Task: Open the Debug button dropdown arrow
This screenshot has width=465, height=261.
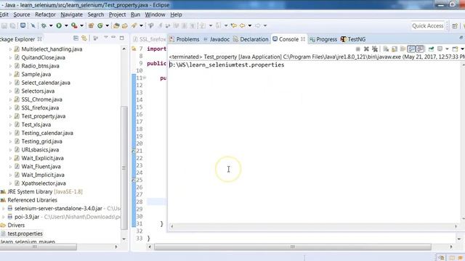Action: click(x=51, y=26)
